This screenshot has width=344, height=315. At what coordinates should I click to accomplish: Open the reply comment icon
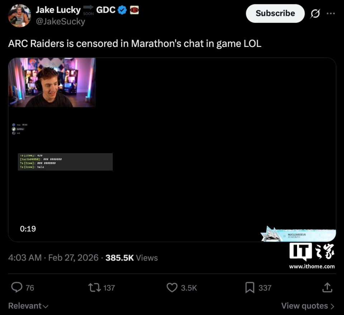[x=17, y=287]
